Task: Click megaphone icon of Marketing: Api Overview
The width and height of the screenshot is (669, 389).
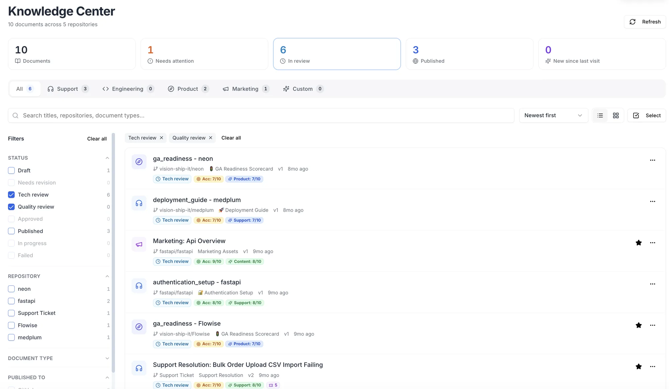Action: (x=139, y=244)
